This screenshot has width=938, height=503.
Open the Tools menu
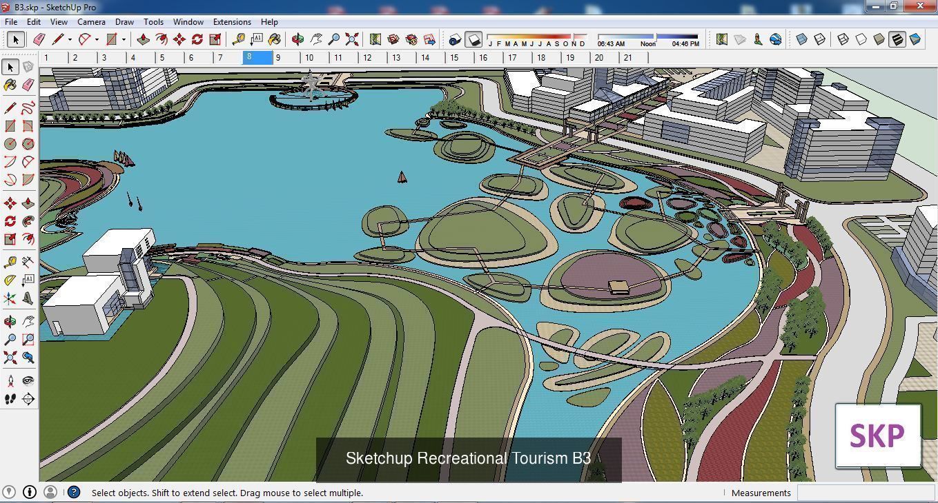pos(153,21)
